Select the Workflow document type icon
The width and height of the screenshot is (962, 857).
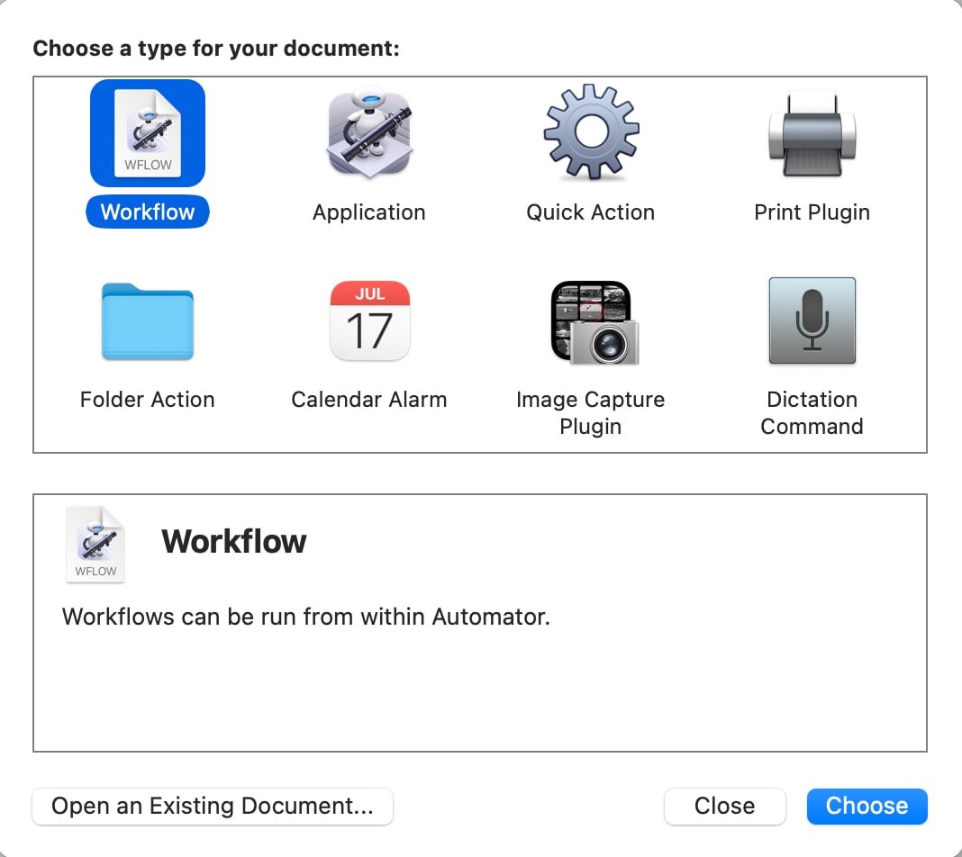[x=147, y=133]
